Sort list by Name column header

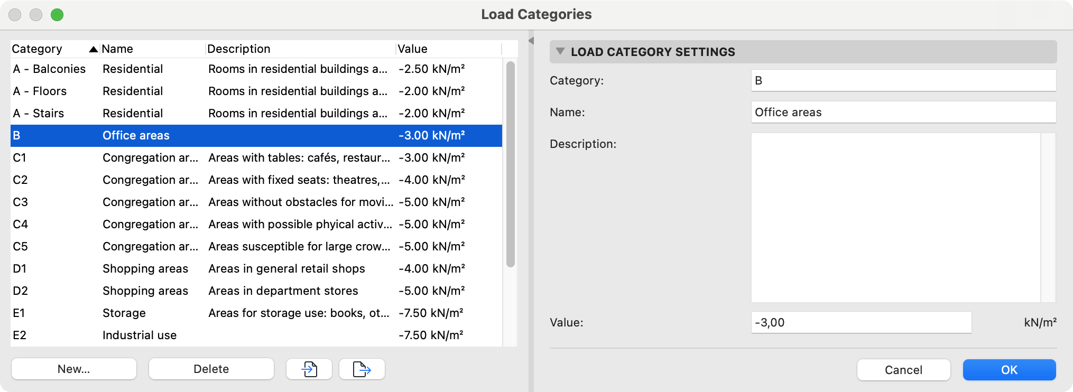pyautogui.click(x=152, y=49)
